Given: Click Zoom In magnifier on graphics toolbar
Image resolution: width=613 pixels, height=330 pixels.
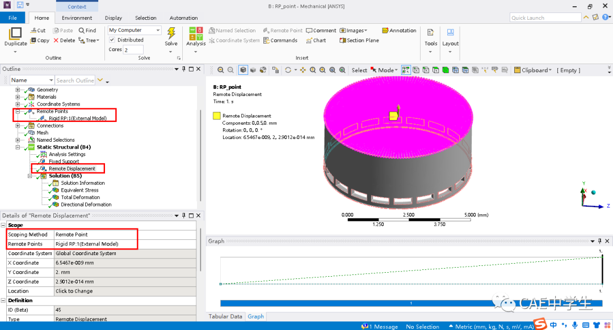Looking at the screenshot, I should (220, 70).
